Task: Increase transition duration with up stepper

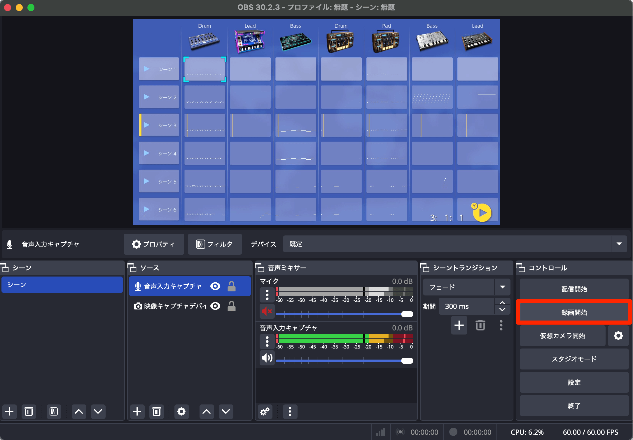Action: 502,303
